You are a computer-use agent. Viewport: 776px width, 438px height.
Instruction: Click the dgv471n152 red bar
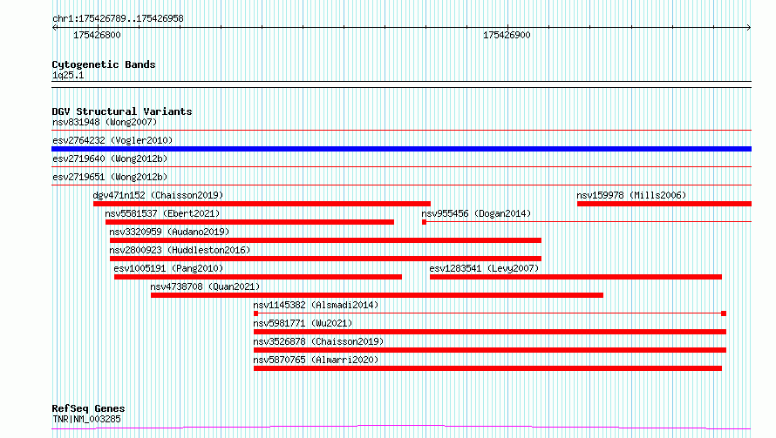pyautogui.click(x=262, y=204)
